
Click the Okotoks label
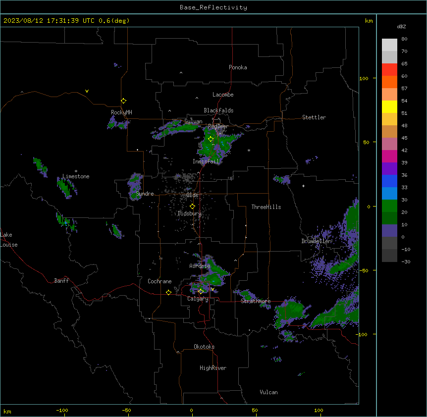tap(204, 347)
